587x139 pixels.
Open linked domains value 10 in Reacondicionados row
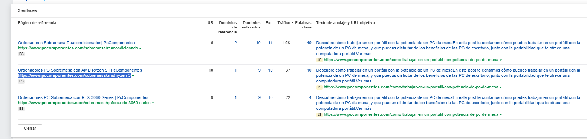coord(258,43)
